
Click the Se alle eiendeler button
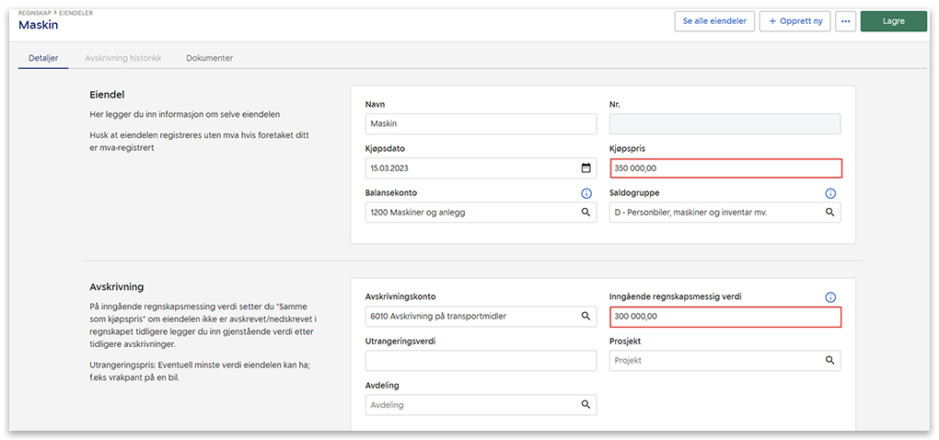pos(714,21)
